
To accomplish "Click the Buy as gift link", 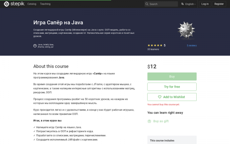I will [x=161, y=121].
